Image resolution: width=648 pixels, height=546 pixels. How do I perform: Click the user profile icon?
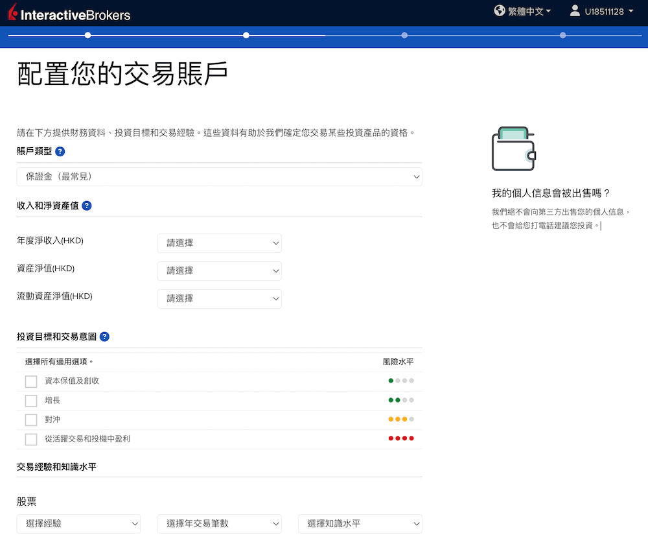click(x=574, y=11)
